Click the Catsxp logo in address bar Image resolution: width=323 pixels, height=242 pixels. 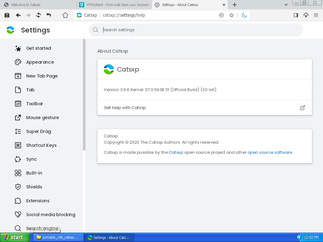click(x=79, y=15)
